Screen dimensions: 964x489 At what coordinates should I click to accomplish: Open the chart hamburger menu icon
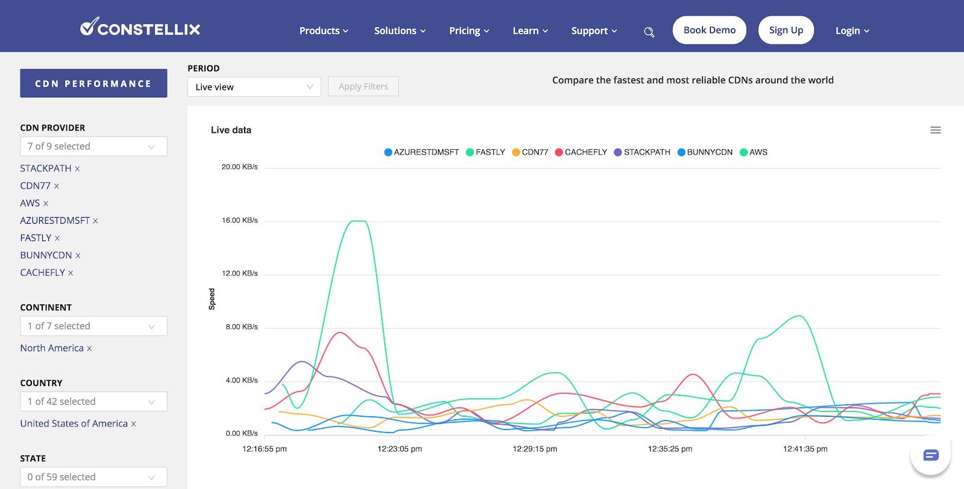[x=935, y=130]
